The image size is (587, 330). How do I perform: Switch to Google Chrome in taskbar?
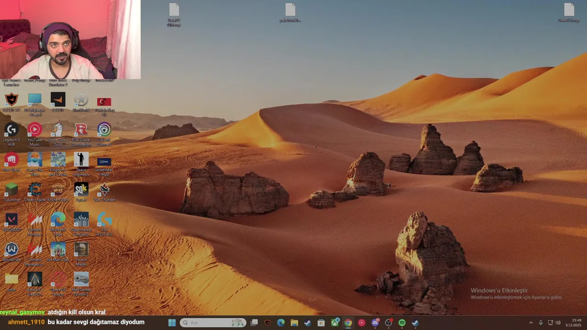pyautogui.click(x=349, y=323)
